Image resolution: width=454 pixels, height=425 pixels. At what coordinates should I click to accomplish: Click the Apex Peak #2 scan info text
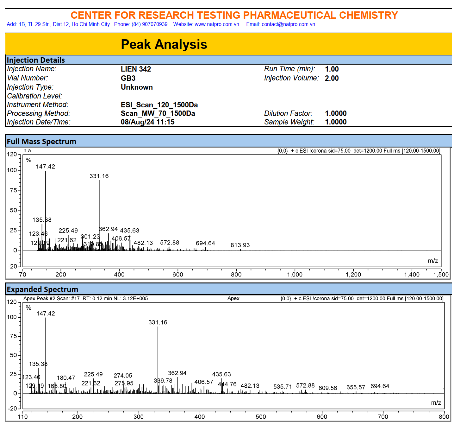(85, 298)
